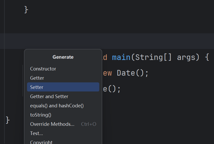
Task: Click the opening brace after args)
Action: point(207,57)
